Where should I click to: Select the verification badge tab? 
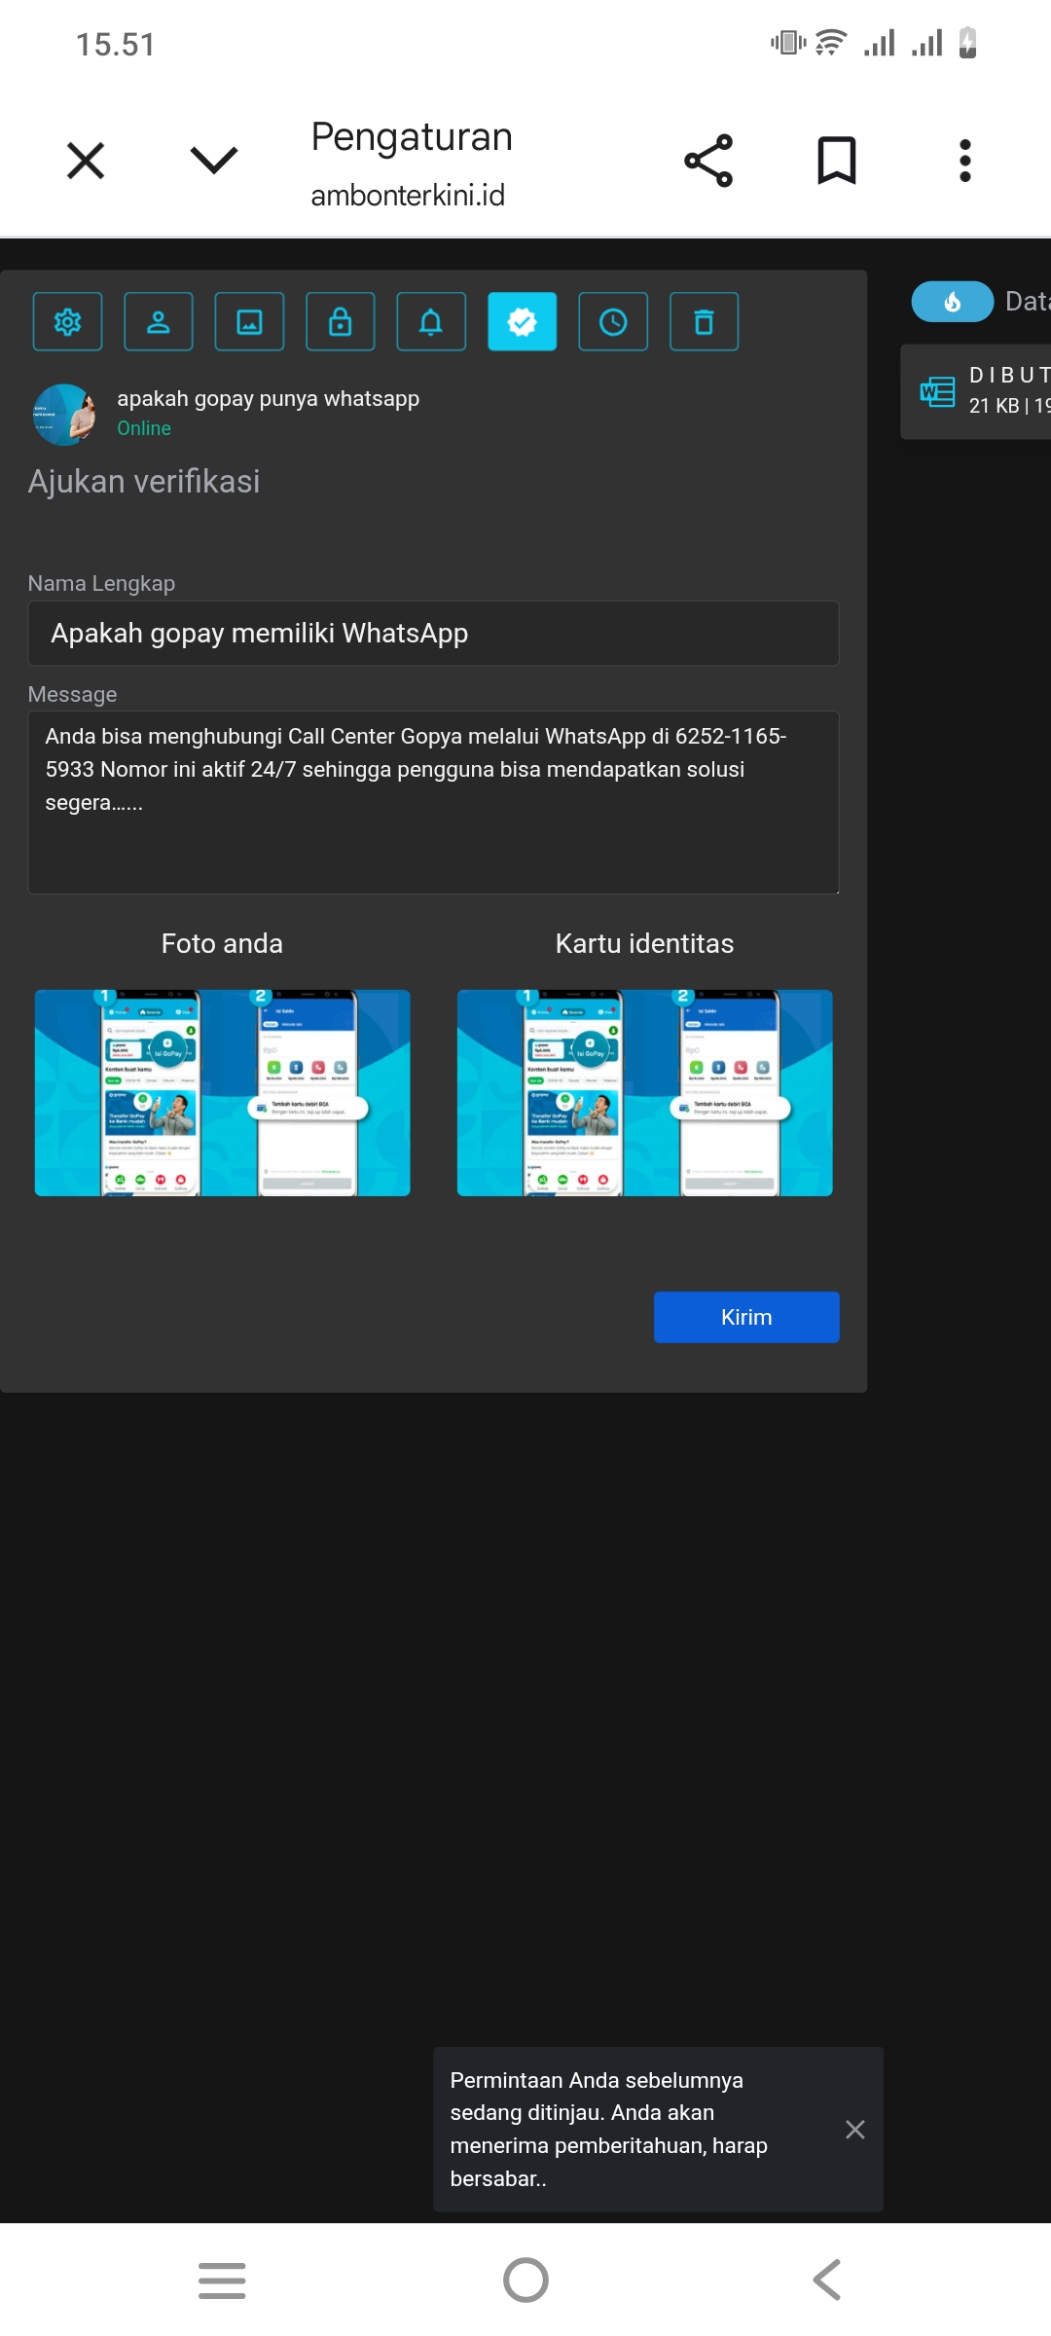tap(523, 321)
